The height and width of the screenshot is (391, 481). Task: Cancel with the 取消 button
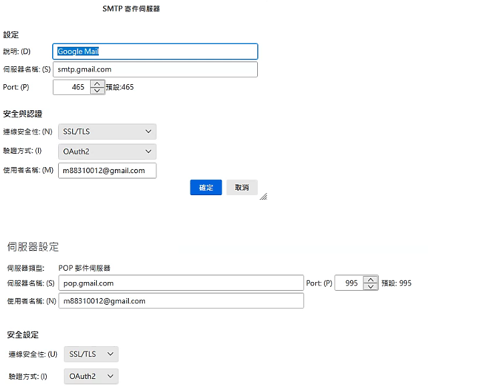[x=242, y=188]
